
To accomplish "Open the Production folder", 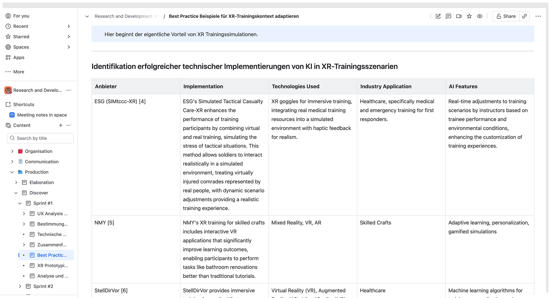I will pyautogui.click(x=37, y=172).
